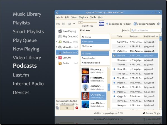Open the Edit menu
Viewport: 167px width, 125px height.
(67, 17)
